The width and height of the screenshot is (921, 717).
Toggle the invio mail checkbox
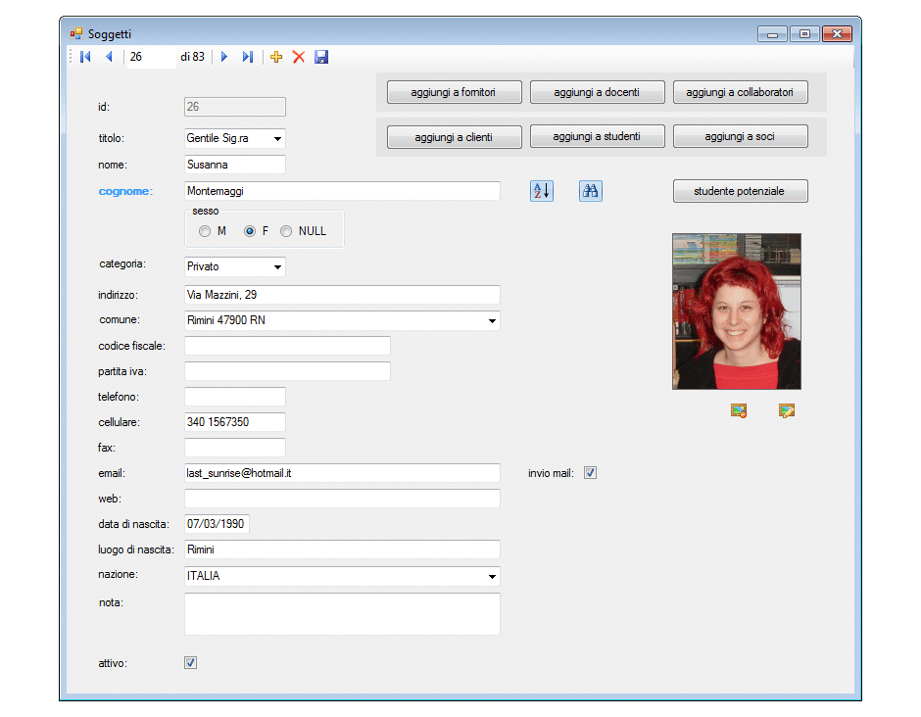(x=590, y=473)
